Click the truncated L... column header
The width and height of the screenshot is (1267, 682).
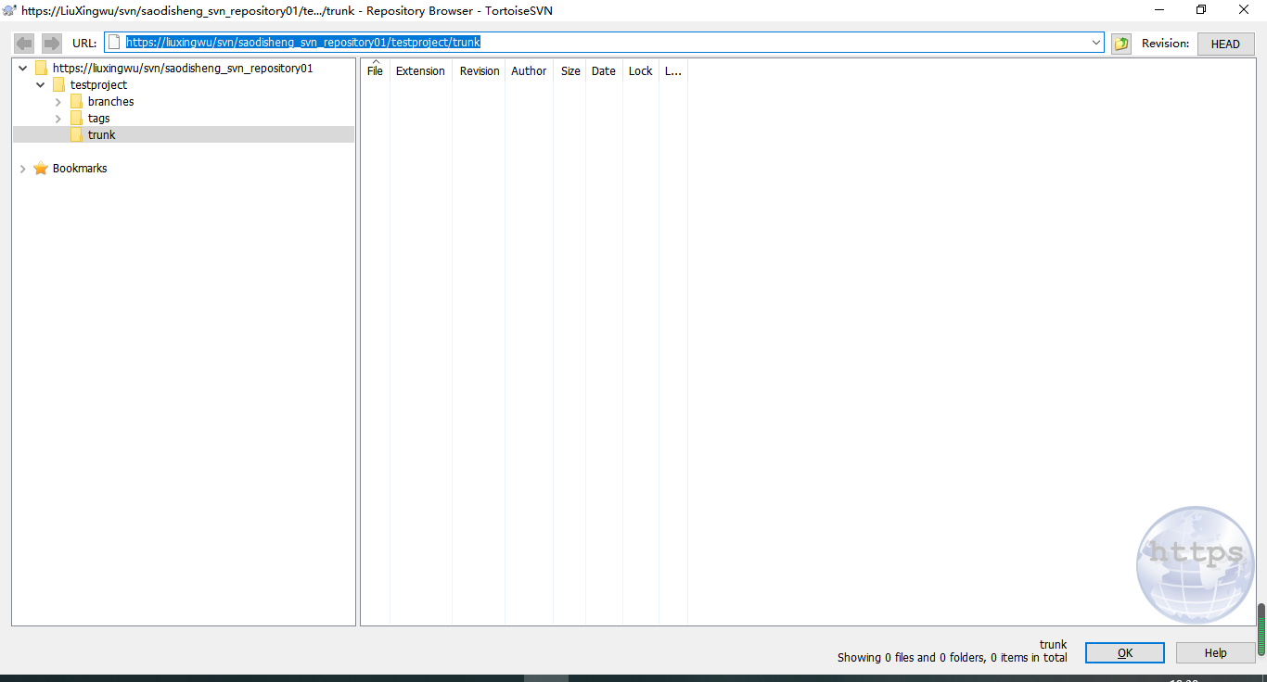pyautogui.click(x=673, y=71)
